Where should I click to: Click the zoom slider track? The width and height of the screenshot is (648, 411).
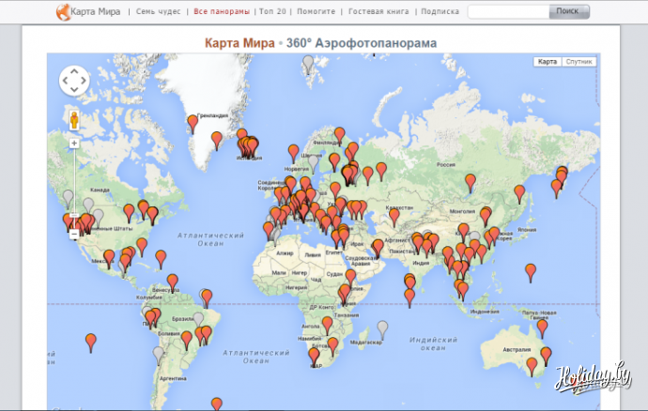pos(74,188)
